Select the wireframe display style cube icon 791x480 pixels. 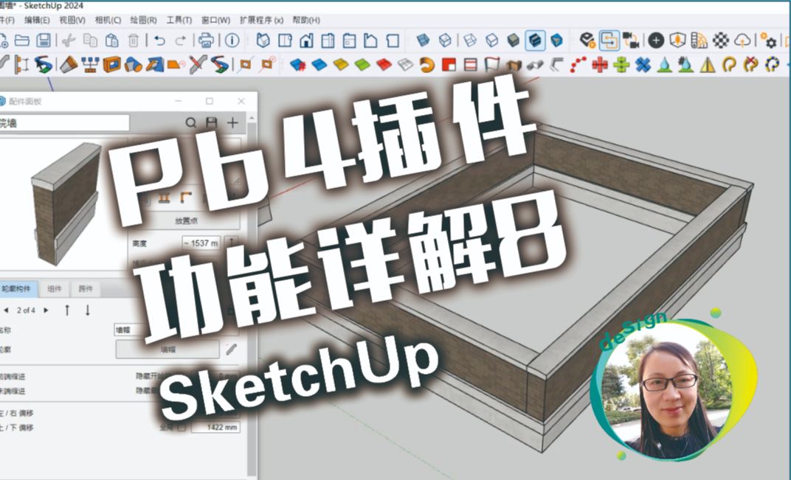click(472, 41)
